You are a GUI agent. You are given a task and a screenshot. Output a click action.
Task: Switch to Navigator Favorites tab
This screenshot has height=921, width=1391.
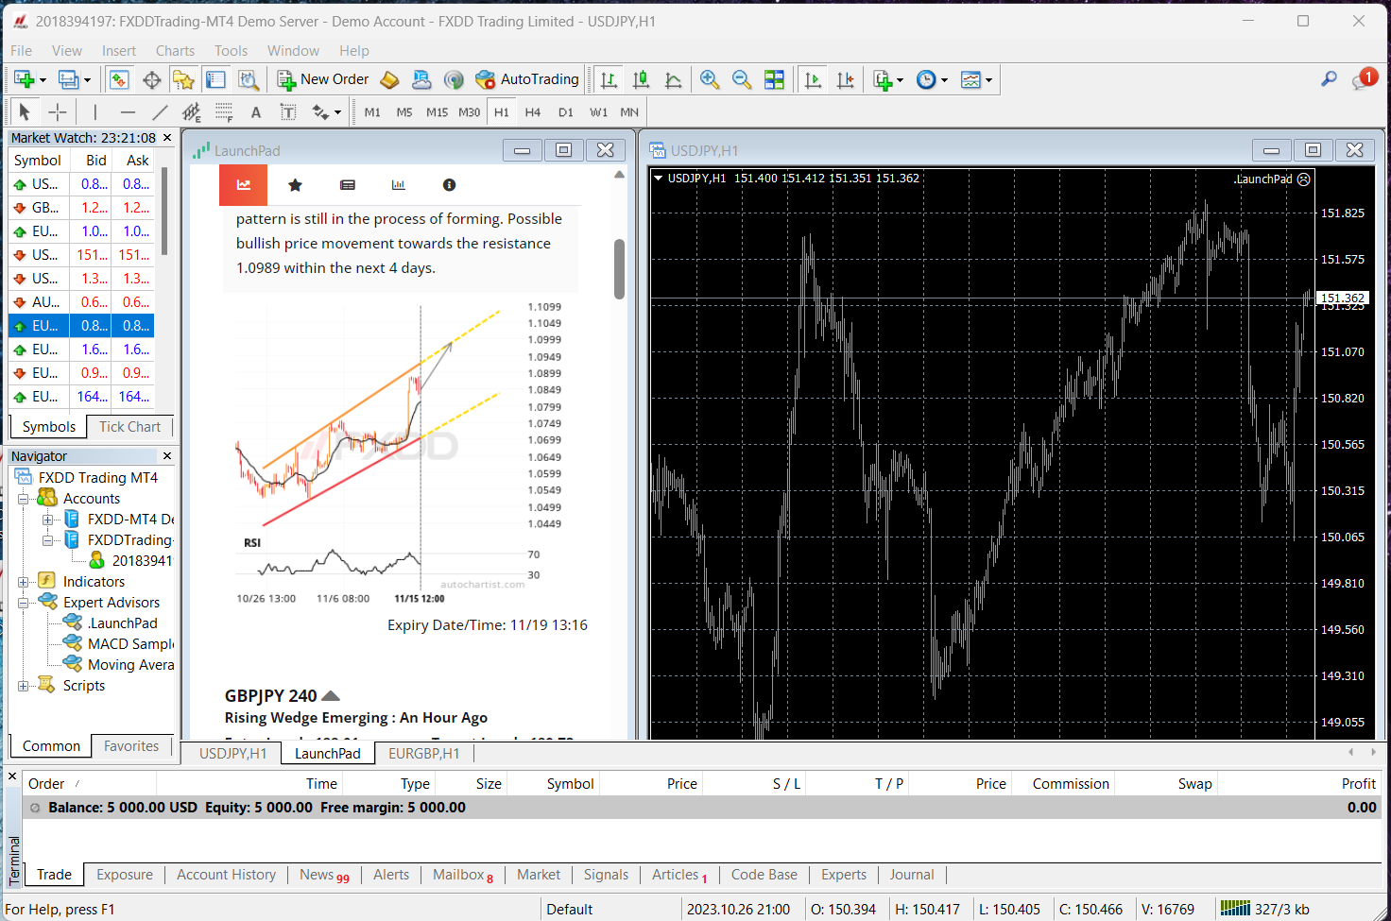[131, 746]
